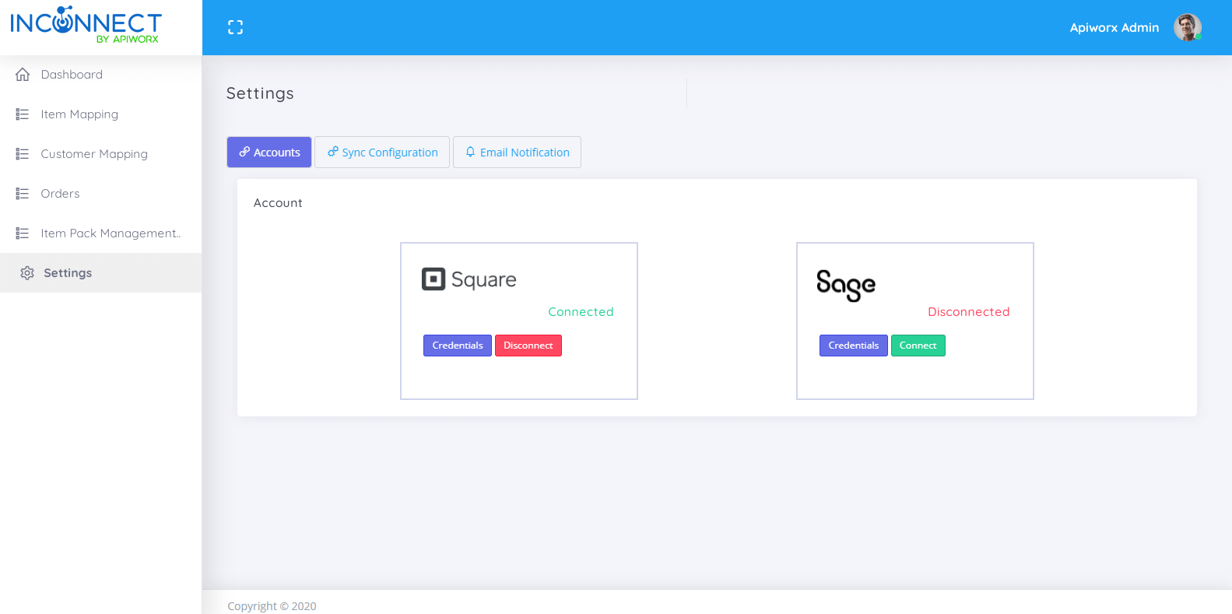1232x614 pixels.
Task: Click the Customer Mapping list icon
Action: tap(23, 154)
